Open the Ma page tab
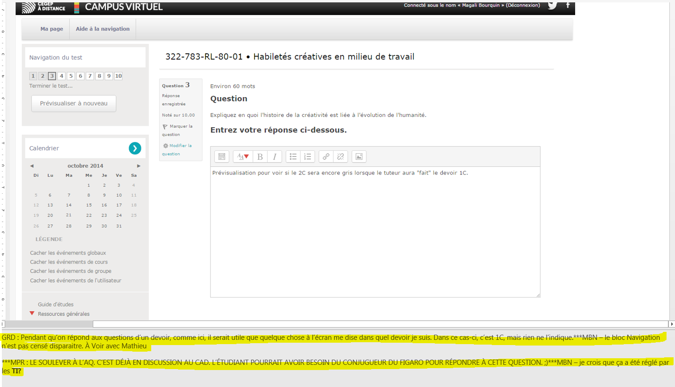Screen dimensions: 675x387 tap(51, 29)
